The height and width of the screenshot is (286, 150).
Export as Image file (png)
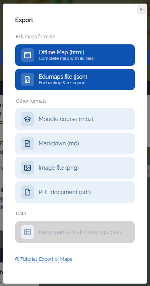pos(75,168)
